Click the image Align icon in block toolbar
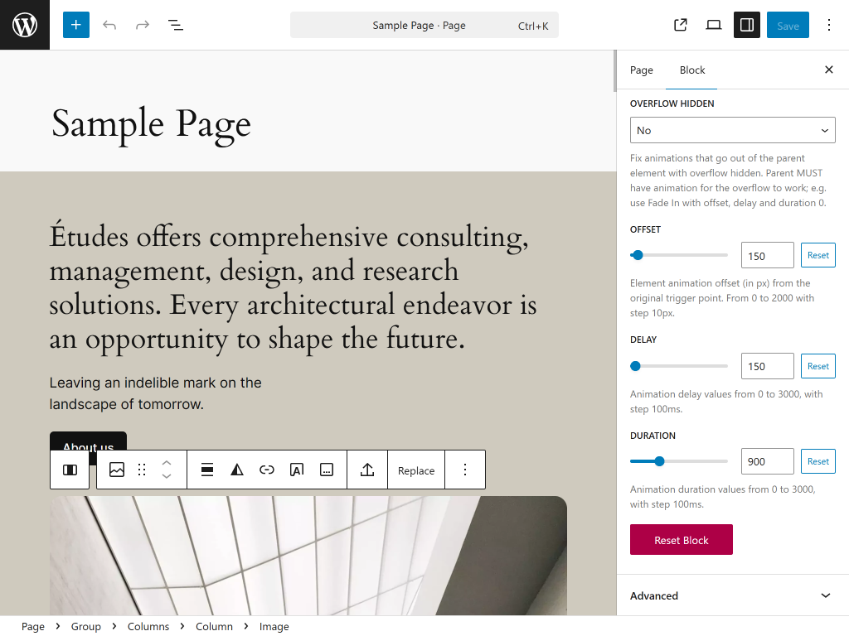Screen dimensions: 849x636 (x=207, y=470)
